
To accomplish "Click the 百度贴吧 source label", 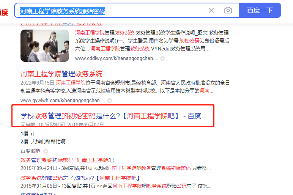I will (30, 151).
